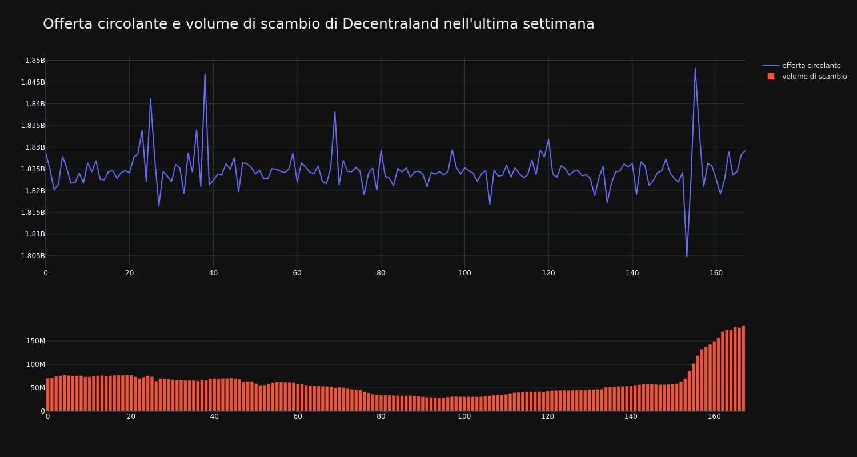Click the 1.81B y-axis label
This screenshot has height=457, width=857.
coord(34,234)
